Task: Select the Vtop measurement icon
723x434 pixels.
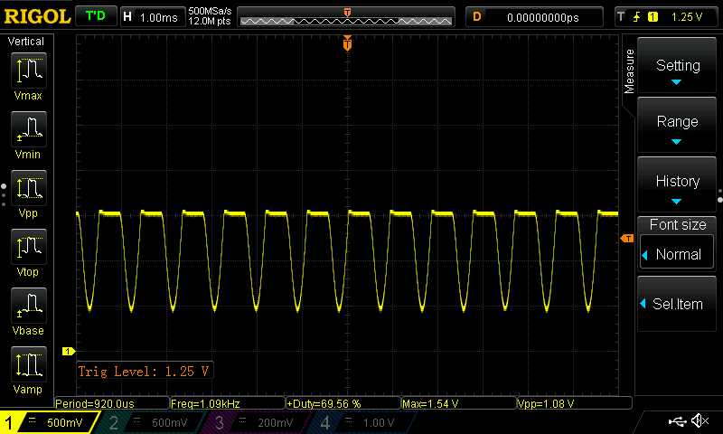Action: pyautogui.click(x=29, y=246)
